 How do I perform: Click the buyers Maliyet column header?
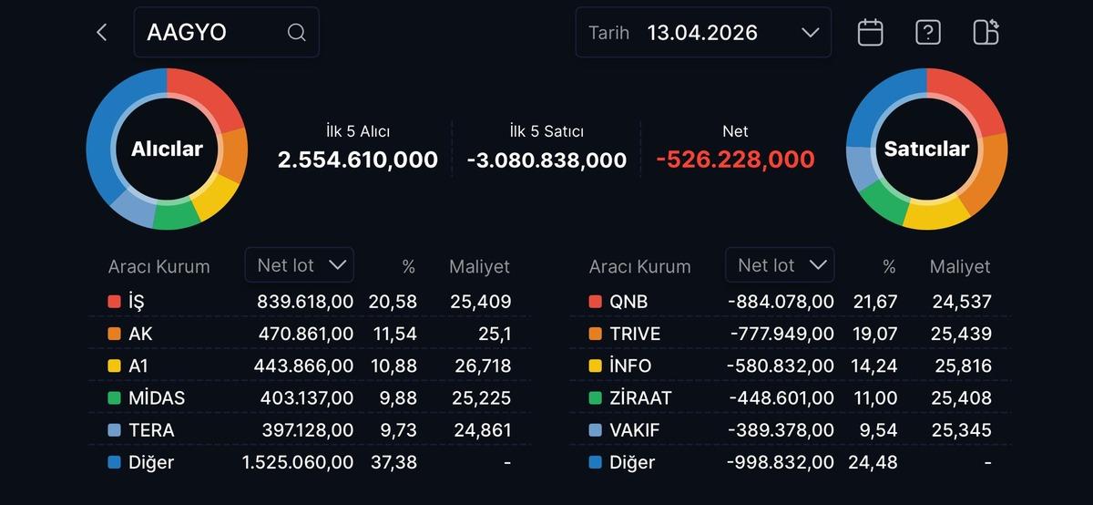click(x=479, y=267)
